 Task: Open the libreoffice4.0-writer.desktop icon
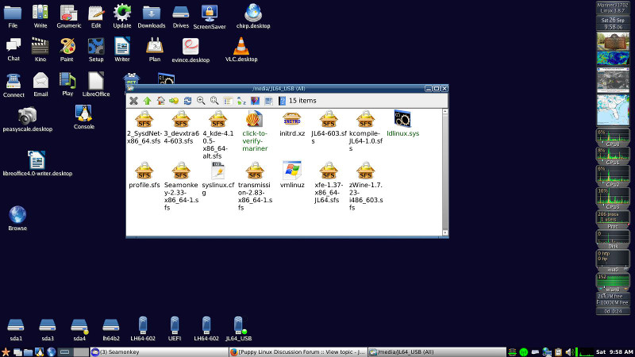[37, 163]
